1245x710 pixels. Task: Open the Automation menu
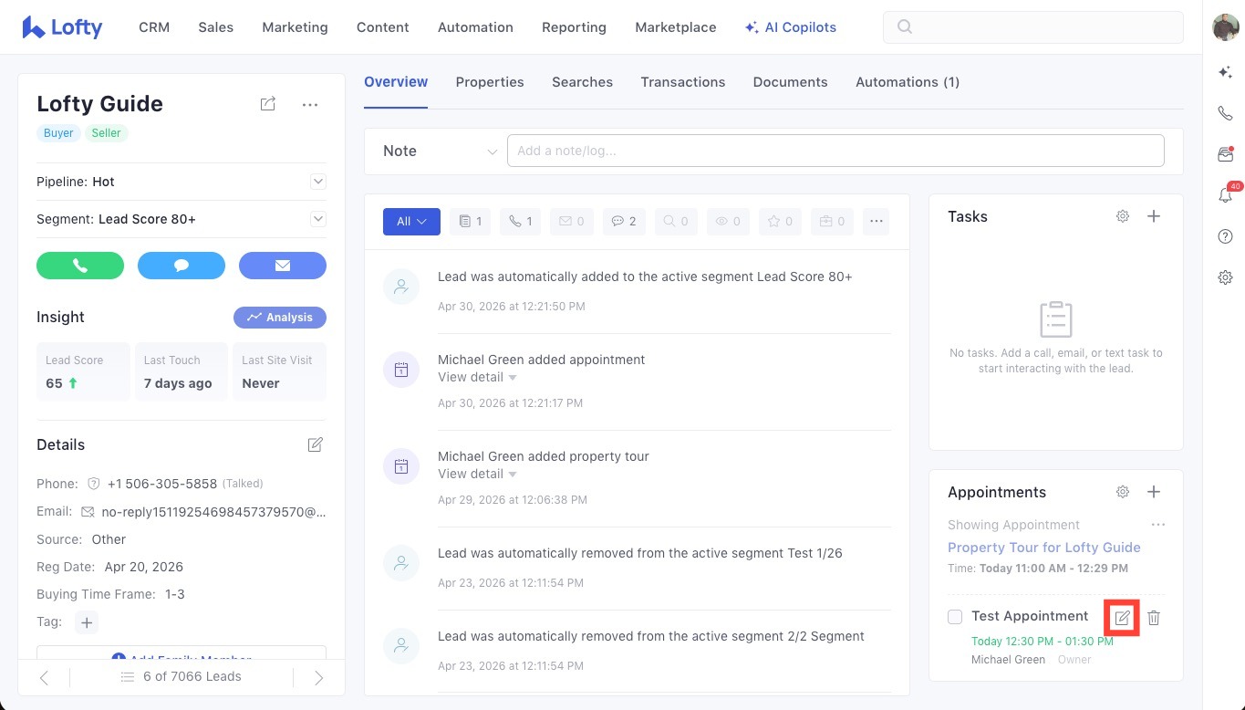coord(475,27)
